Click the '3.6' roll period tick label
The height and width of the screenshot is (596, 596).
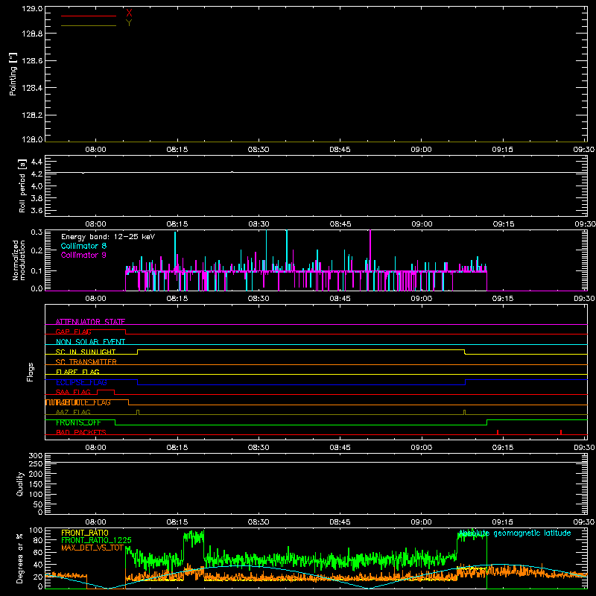(x=37, y=210)
